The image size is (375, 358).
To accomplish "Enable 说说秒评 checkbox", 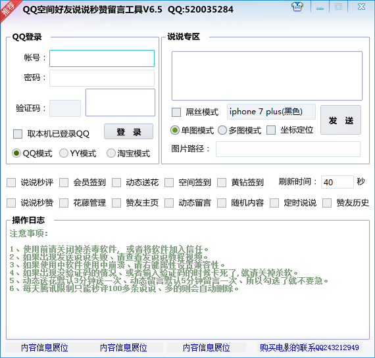I will (11, 183).
